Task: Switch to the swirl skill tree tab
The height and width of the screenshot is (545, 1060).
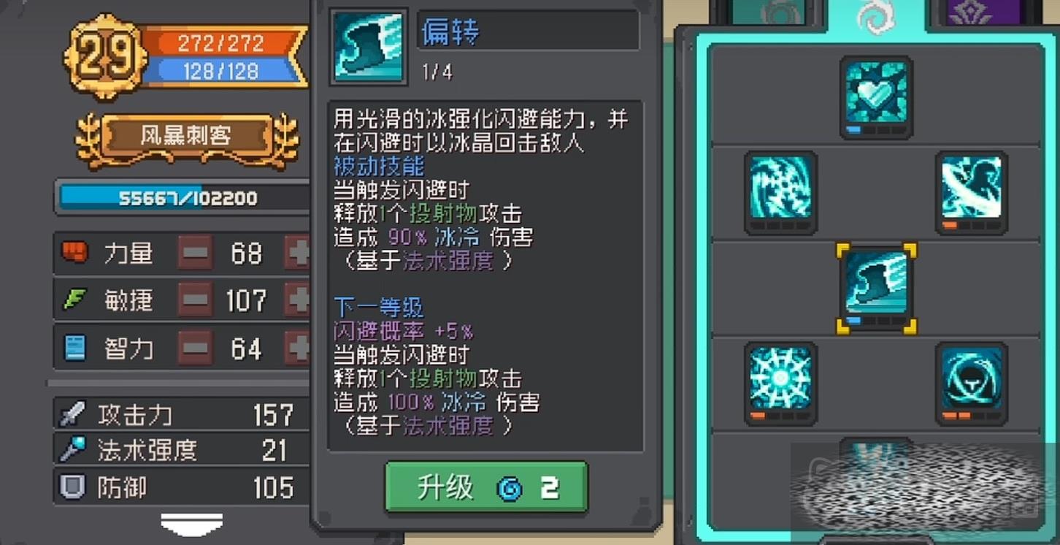Action: 876,16
